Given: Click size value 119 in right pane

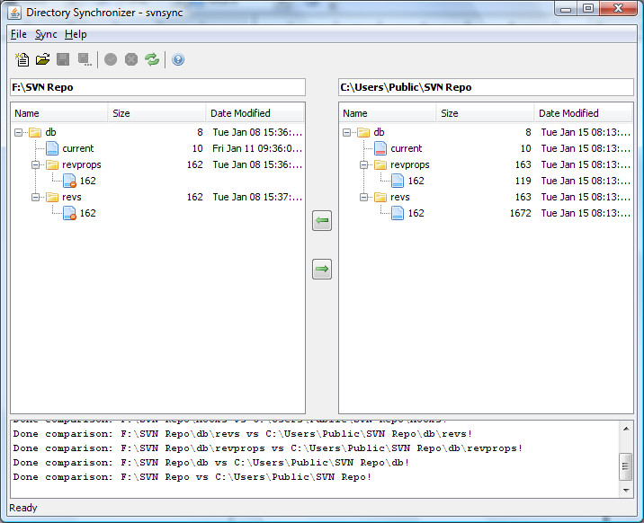Looking at the screenshot, I should click(523, 181).
